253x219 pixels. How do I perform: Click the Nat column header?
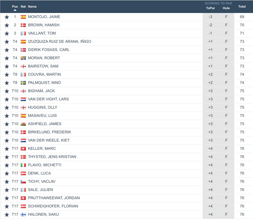click(x=23, y=6)
